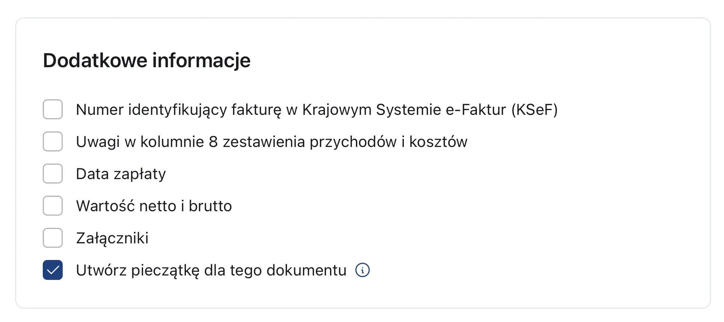This screenshot has height=322, width=724.
Task: Enable the KSeF invoice number checkbox
Action: (52, 109)
